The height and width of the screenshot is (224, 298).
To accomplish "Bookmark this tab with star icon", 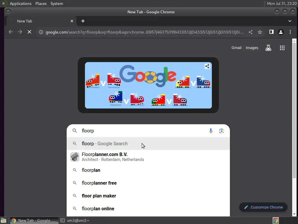I will tap(260, 32).
